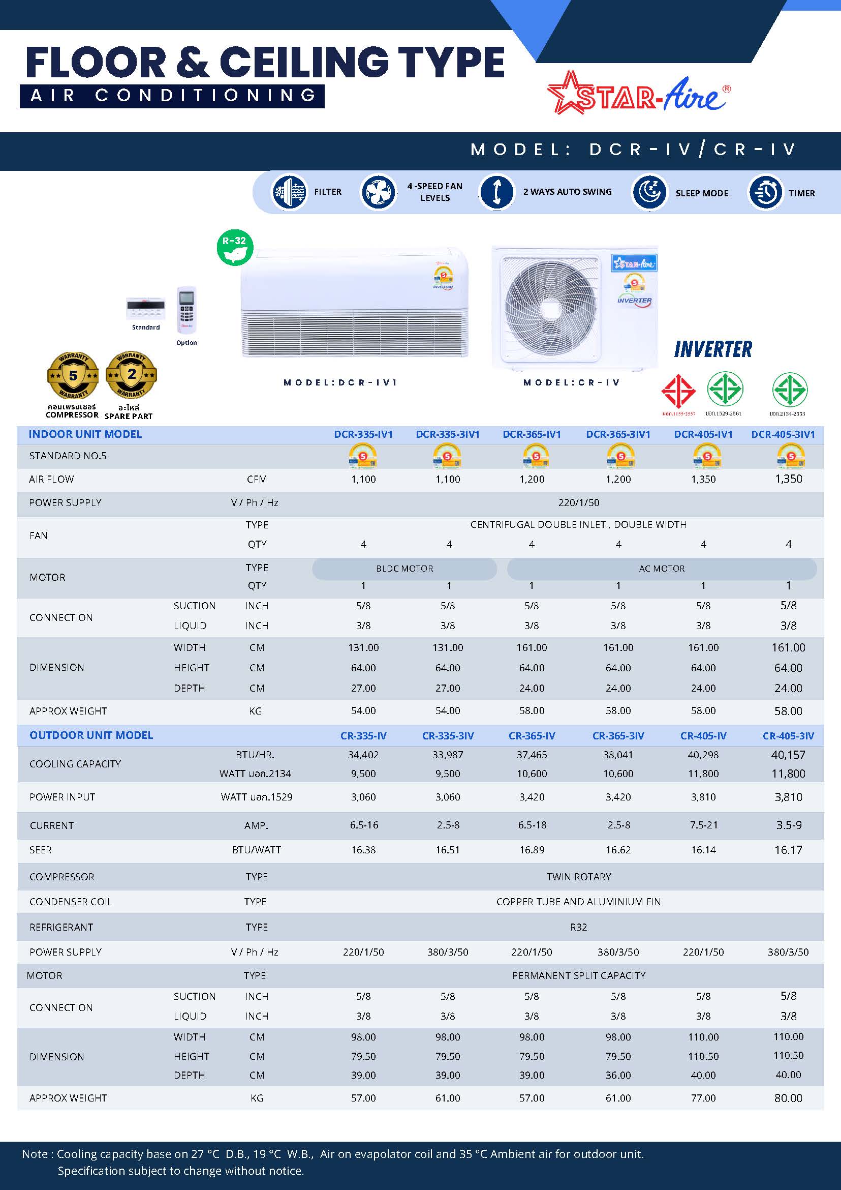
Task: Click the Filter feature icon
Action: point(289,192)
